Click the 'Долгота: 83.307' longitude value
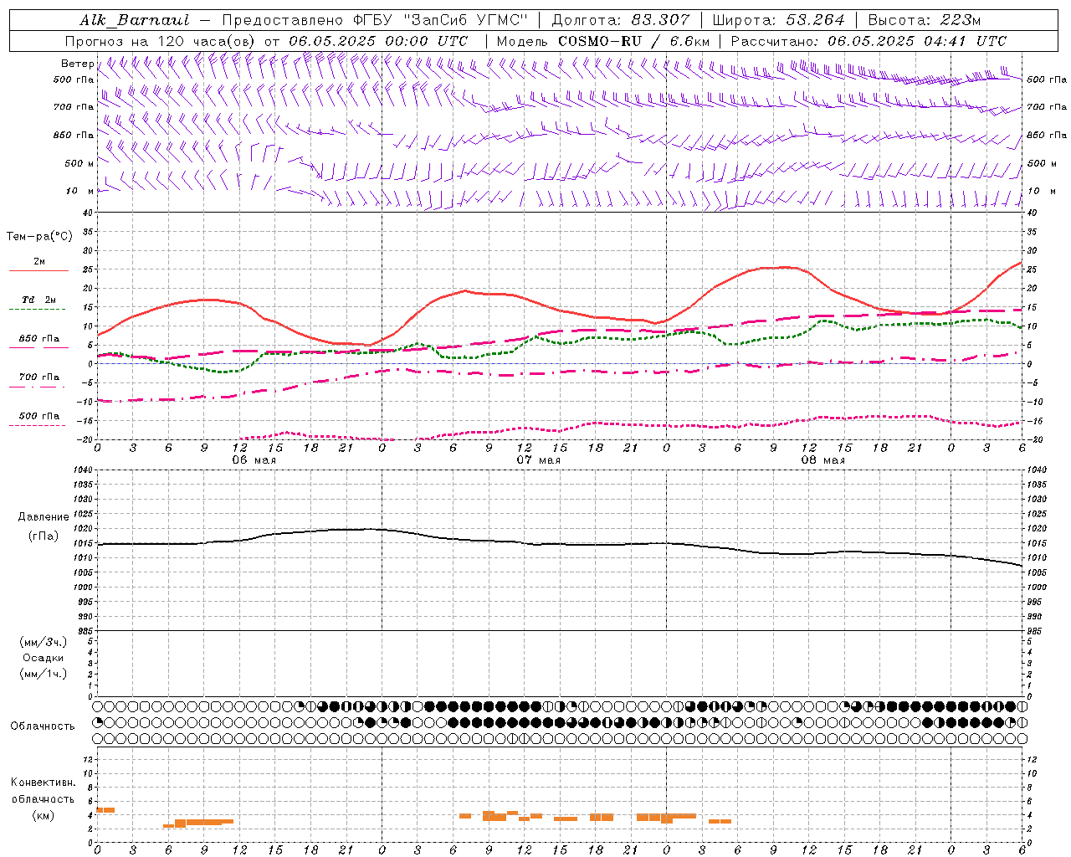Screen dimensions: 1071x857 [621, 20]
